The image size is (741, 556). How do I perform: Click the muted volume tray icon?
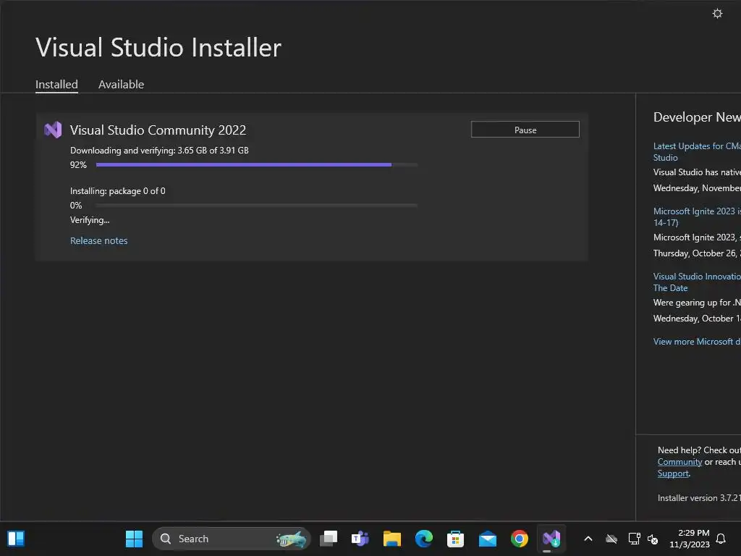(x=653, y=539)
